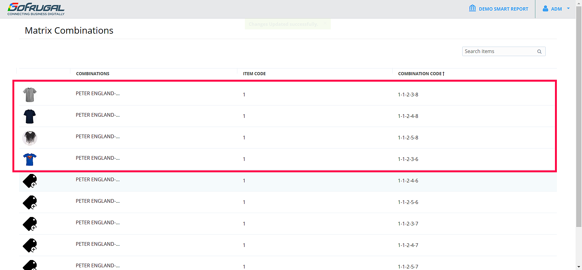Select PETER ENGLAND combination in row 1-1-2-4-8
This screenshot has height=270, width=582.
(98, 115)
